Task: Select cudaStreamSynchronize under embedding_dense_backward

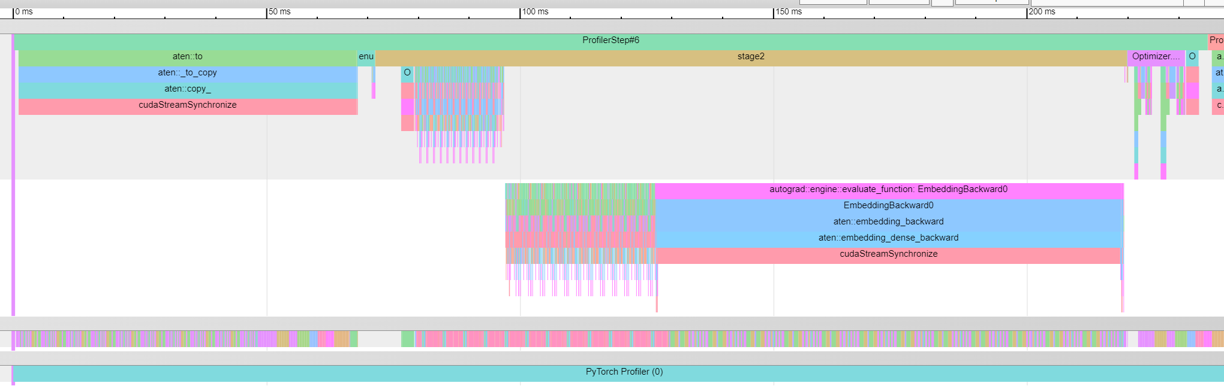Action: [x=888, y=254]
